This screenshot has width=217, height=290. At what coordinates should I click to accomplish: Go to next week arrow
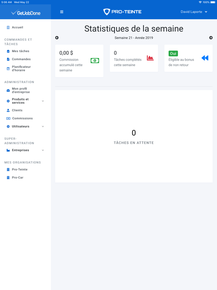pos(211,38)
